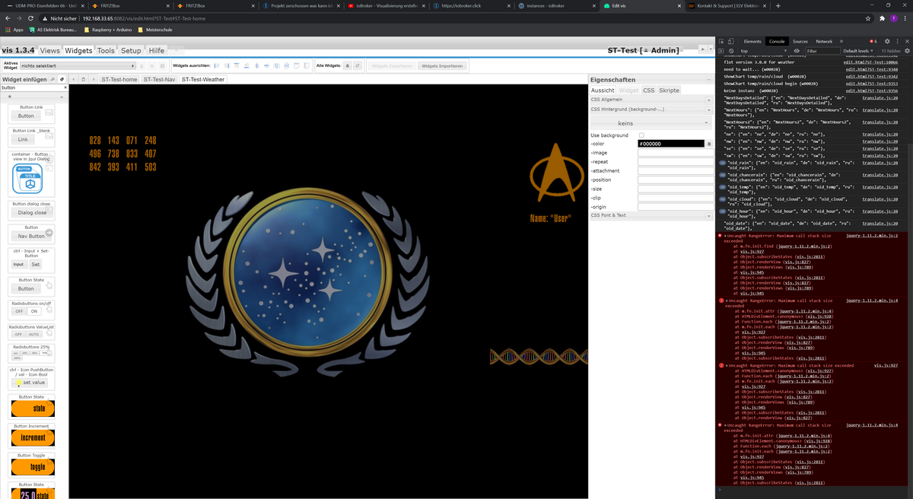Toggle the device toolbar icon in DevTools

[x=731, y=41]
